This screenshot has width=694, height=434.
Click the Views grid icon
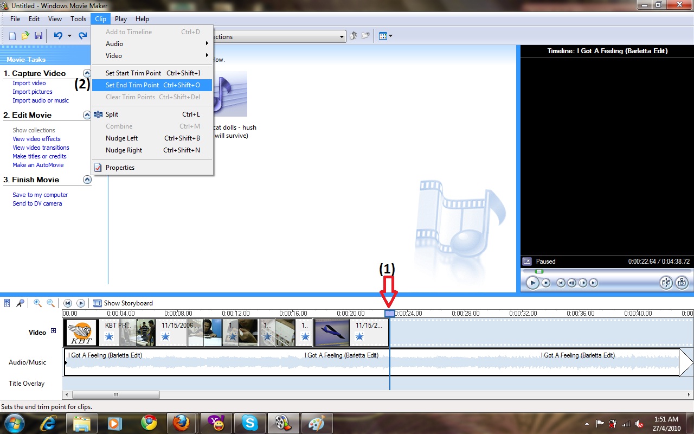point(383,36)
